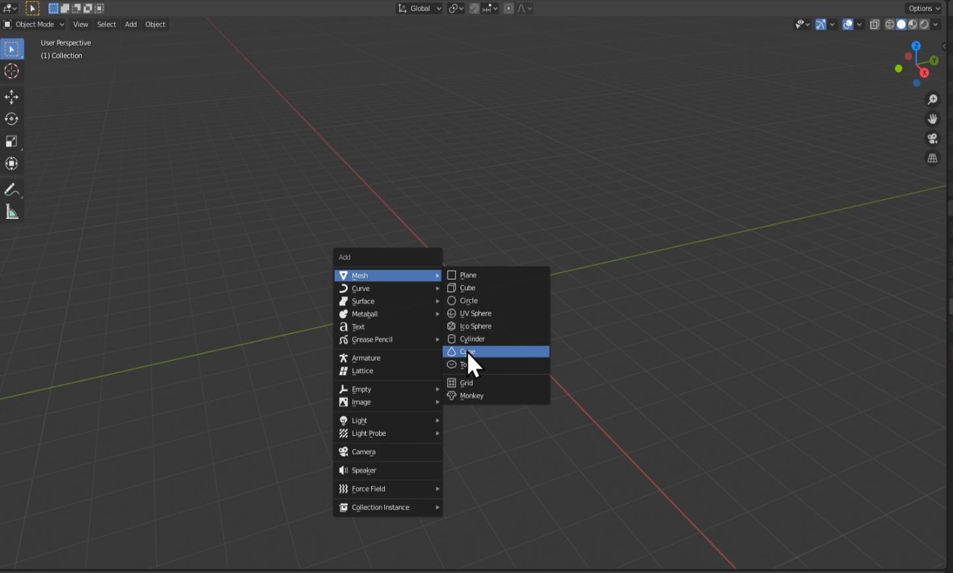Activate the Move tool
Image resolution: width=953 pixels, height=573 pixels.
point(12,97)
